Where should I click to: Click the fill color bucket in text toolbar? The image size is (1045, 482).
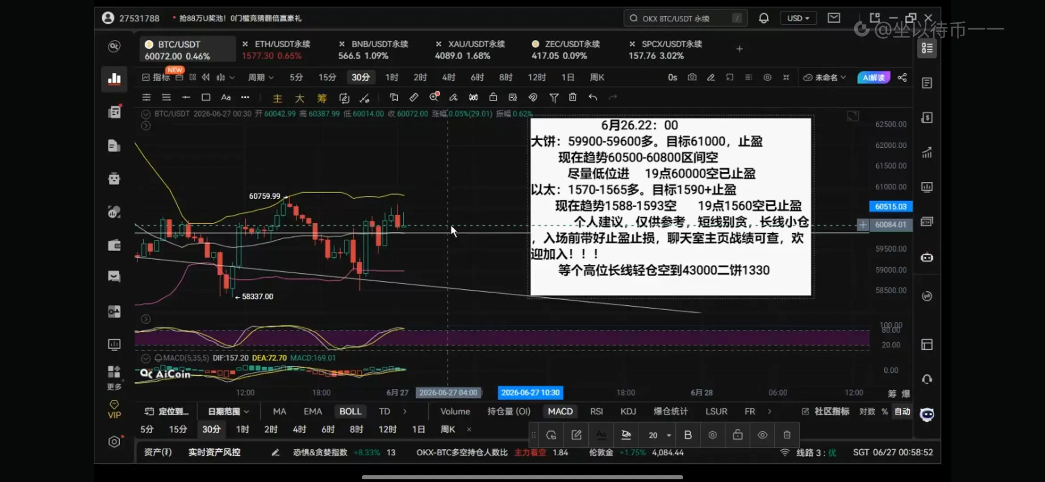(626, 435)
